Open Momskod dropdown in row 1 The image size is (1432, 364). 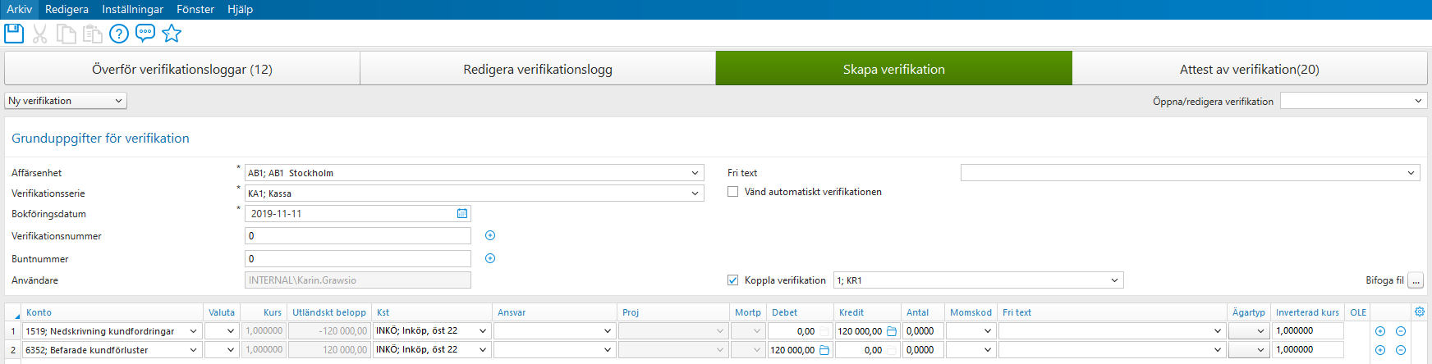(x=987, y=331)
